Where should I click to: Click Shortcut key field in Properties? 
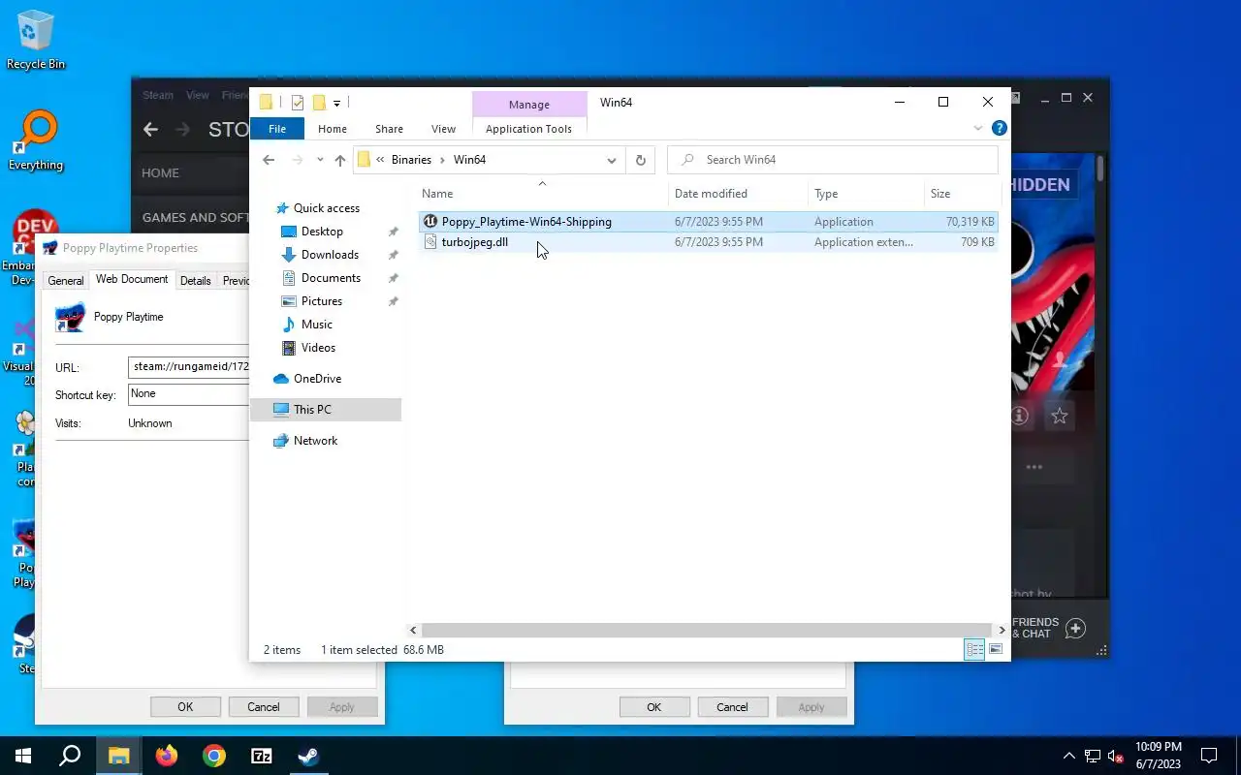click(x=189, y=394)
